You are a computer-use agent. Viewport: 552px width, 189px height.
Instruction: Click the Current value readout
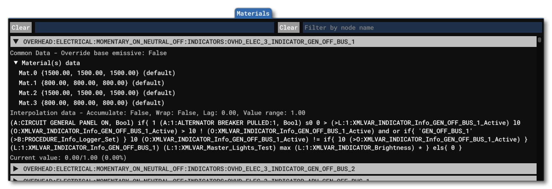pos(67,157)
